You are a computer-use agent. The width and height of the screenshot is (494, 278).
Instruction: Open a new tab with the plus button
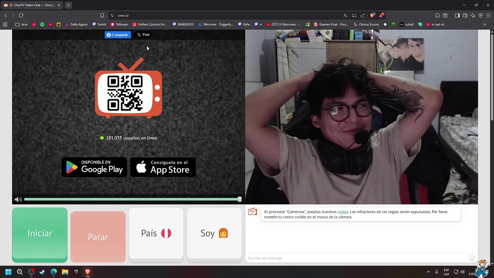[68, 5]
